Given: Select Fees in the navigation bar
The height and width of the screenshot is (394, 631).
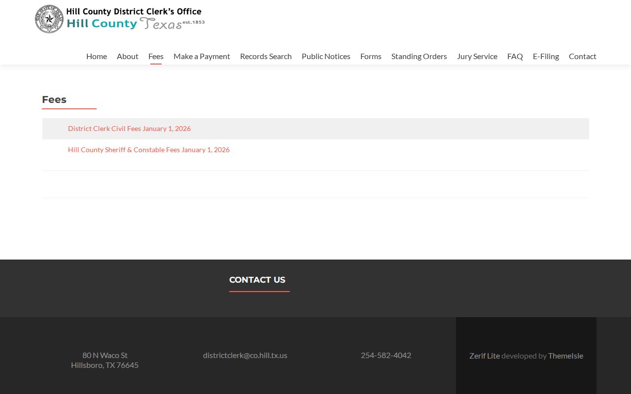Looking at the screenshot, I should point(156,56).
